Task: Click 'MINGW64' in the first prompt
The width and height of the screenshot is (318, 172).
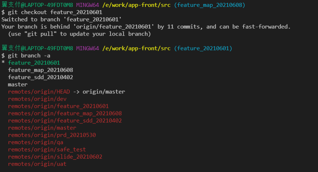Action: (x=87, y=5)
